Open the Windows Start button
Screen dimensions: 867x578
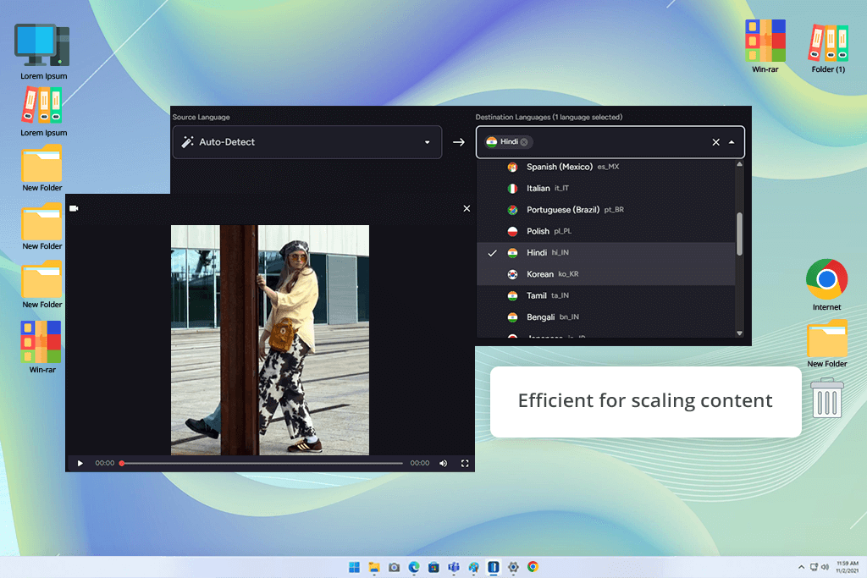point(354,567)
